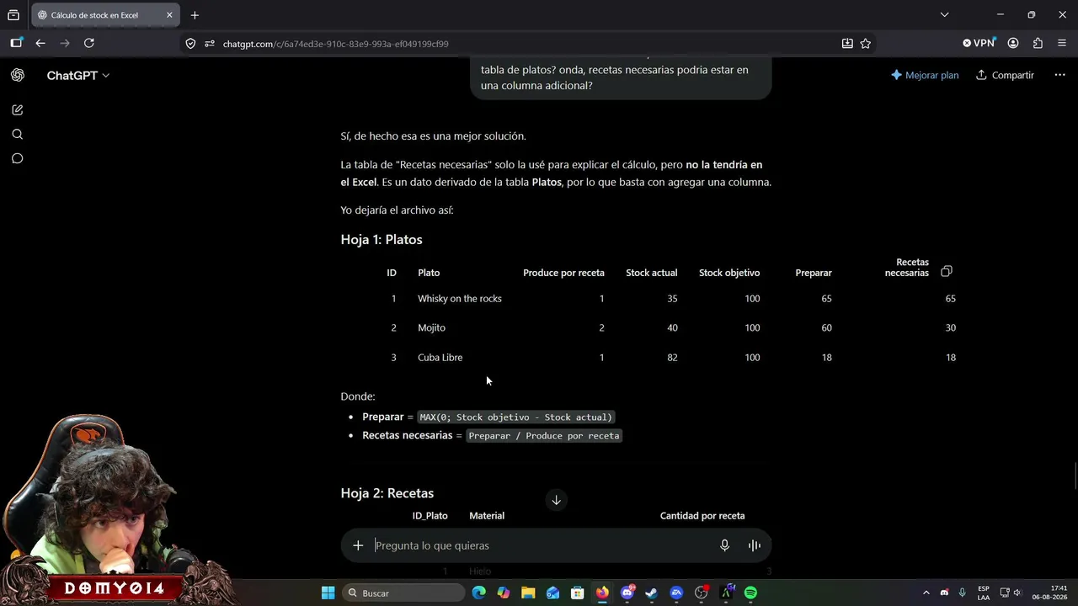The image size is (1078, 606).
Task: Open the VPN panel in the toolbar
Action: click(979, 43)
